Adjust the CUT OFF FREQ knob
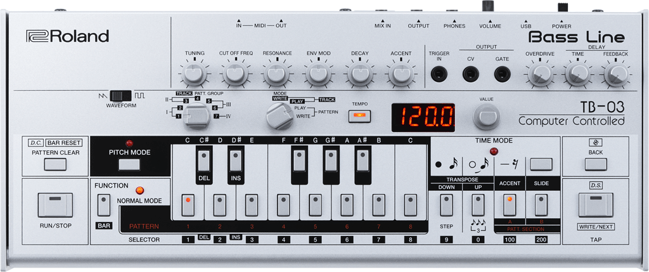 pos(236,75)
